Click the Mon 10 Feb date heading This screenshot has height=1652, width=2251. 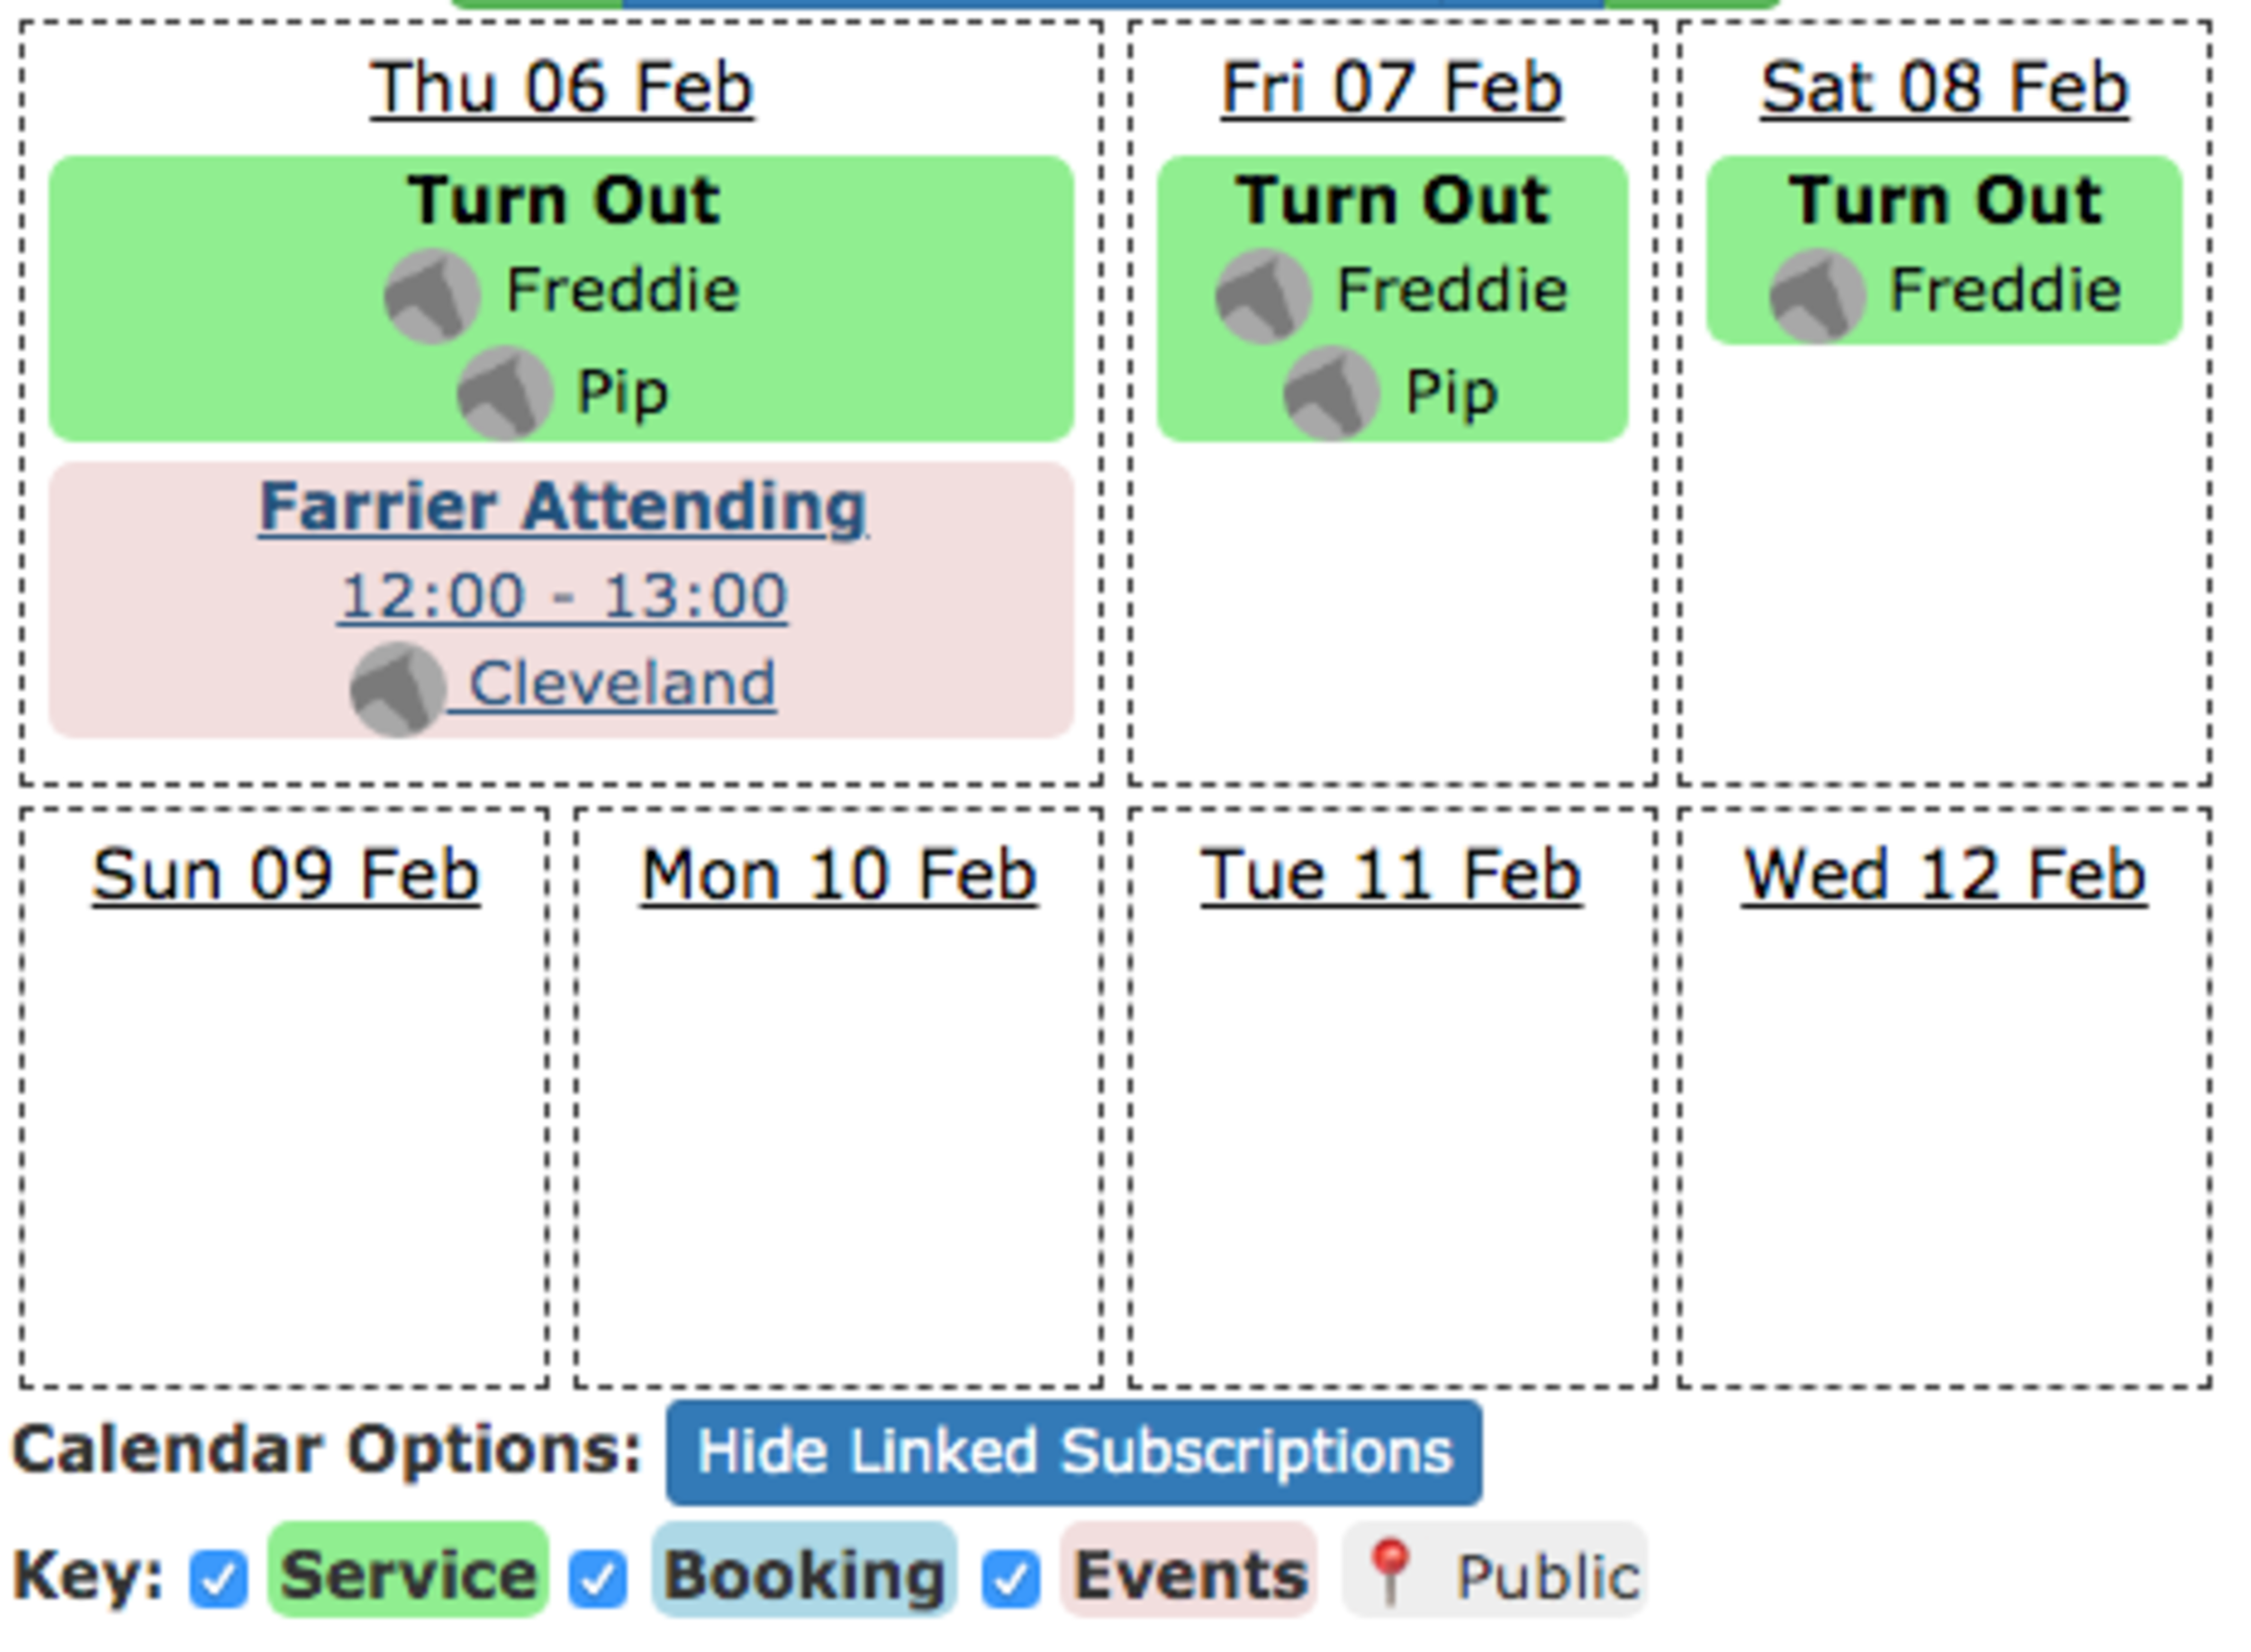pos(838,875)
